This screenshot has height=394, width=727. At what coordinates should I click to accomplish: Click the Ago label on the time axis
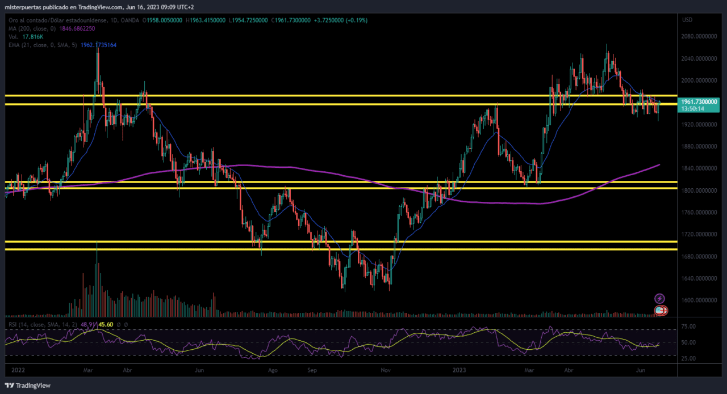(x=273, y=370)
